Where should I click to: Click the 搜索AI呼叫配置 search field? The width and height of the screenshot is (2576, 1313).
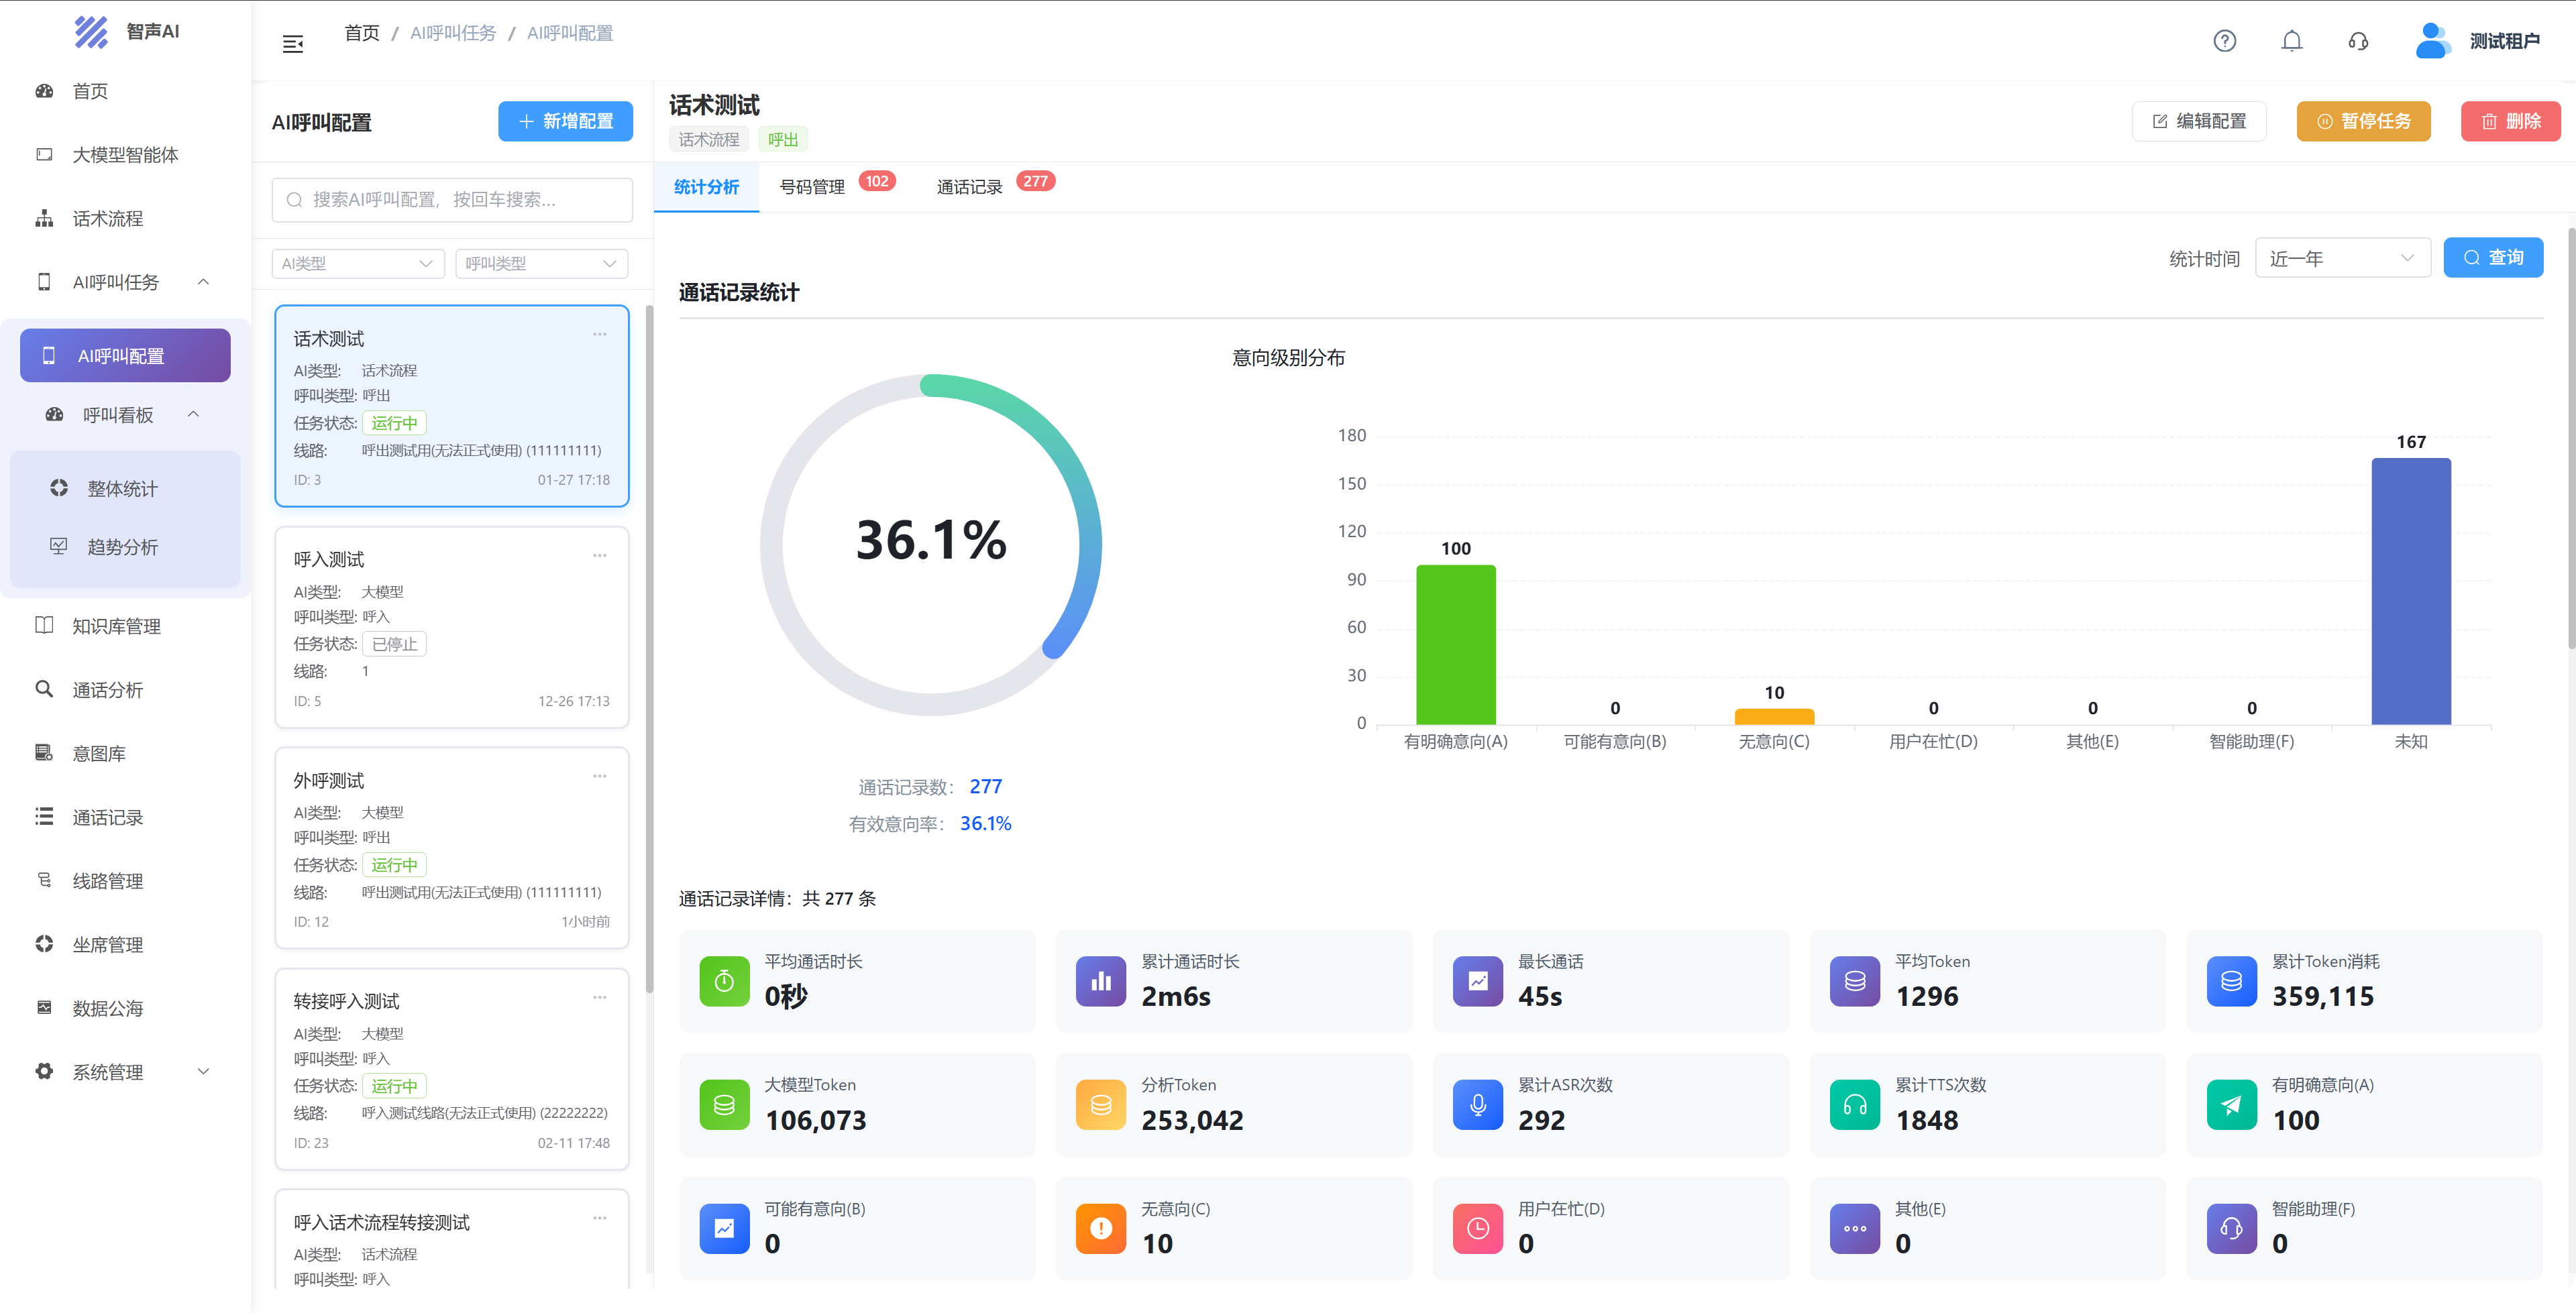pyautogui.click(x=452, y=200)
